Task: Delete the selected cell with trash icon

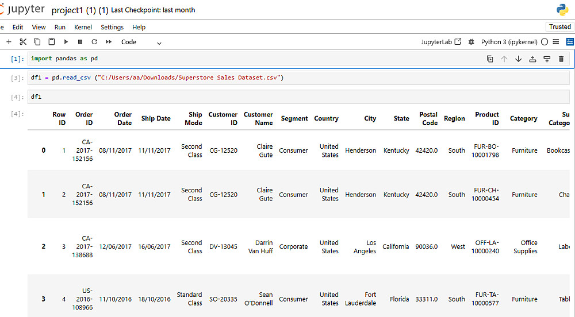Action: pyautogui.click(x=561, y=59)
